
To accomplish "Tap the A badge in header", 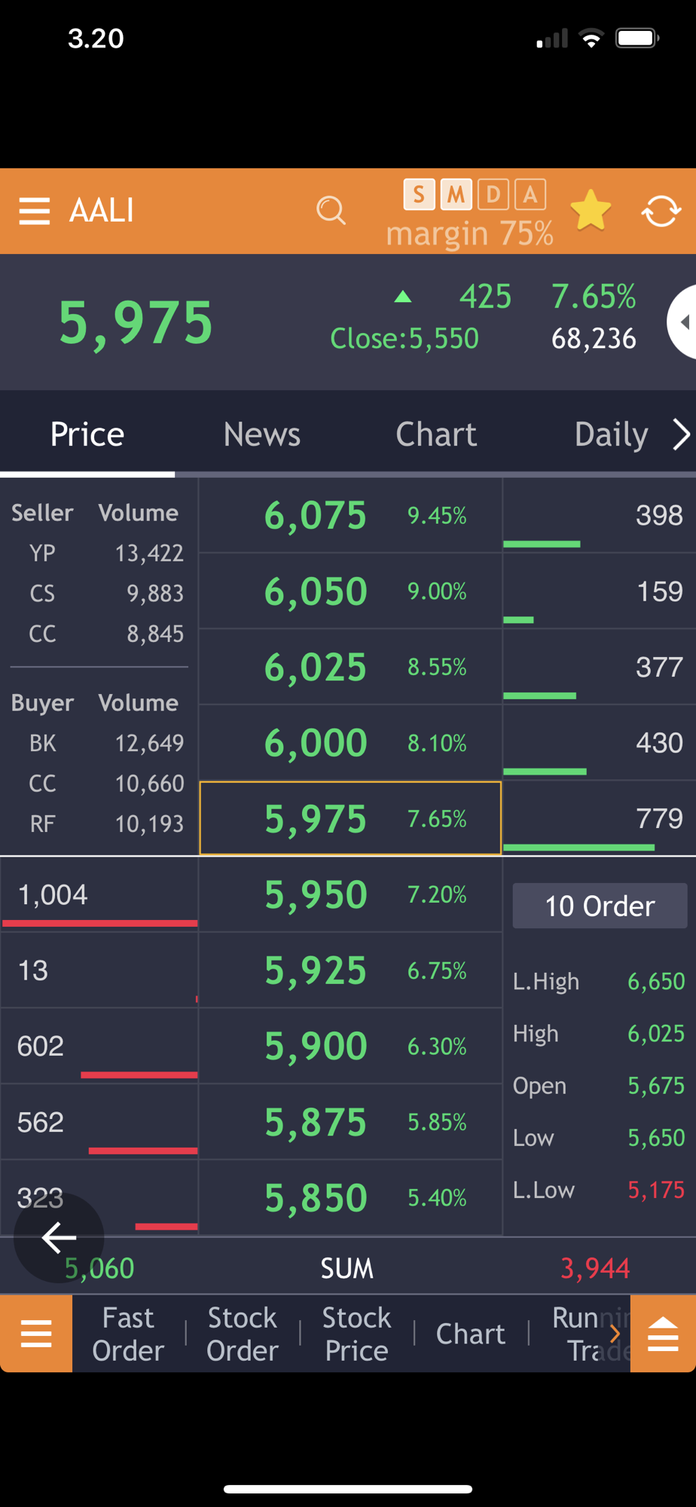I will pyautogui.click(x=530, y=194).
